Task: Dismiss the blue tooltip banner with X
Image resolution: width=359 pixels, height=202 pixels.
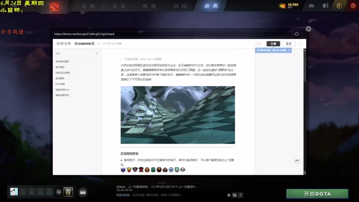Action: (289, 50)
